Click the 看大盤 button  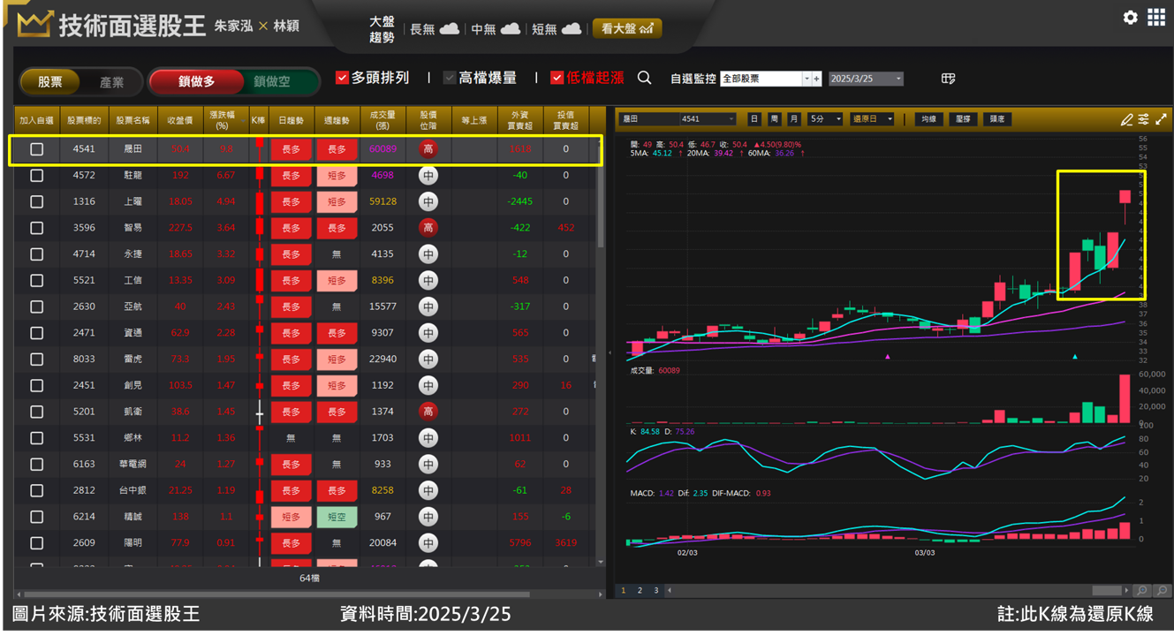626,29
